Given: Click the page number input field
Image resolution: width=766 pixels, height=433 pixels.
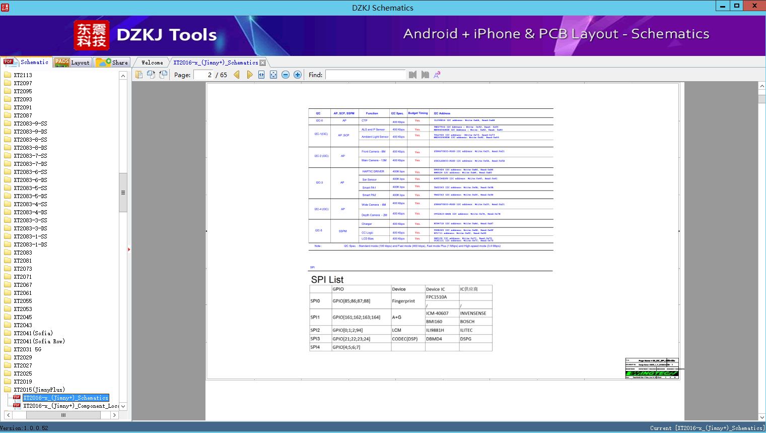Looking at the screenshot, I should point(204,75).
